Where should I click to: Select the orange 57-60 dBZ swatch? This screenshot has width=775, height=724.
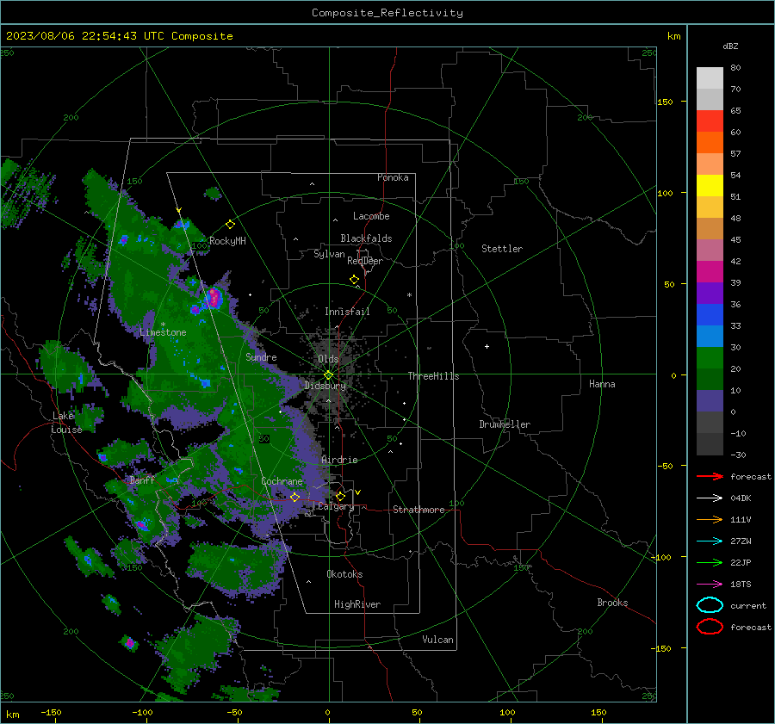(x=710, y=143)
